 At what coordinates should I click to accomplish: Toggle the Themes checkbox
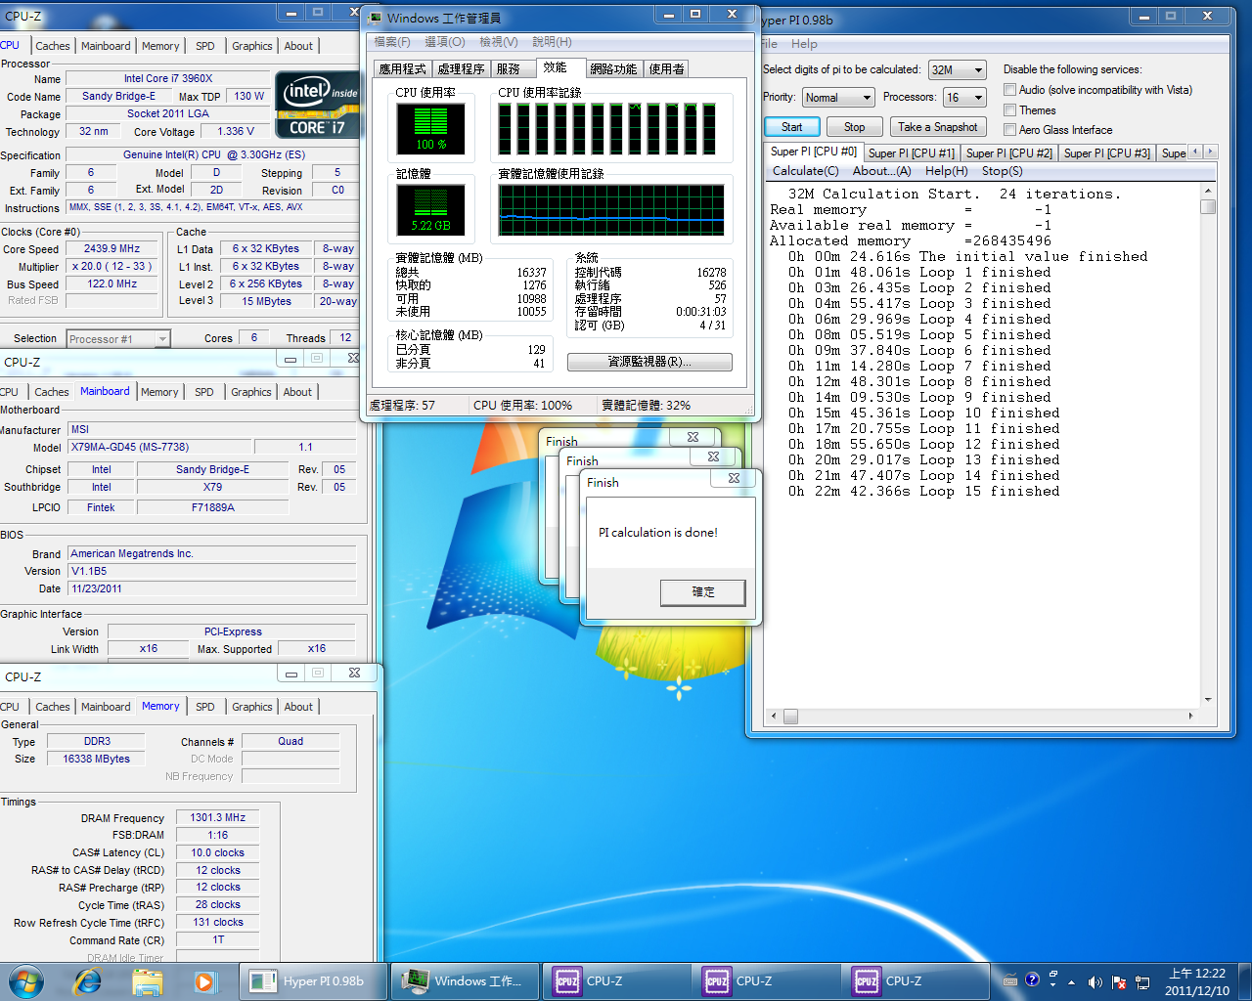(1009, 110)
